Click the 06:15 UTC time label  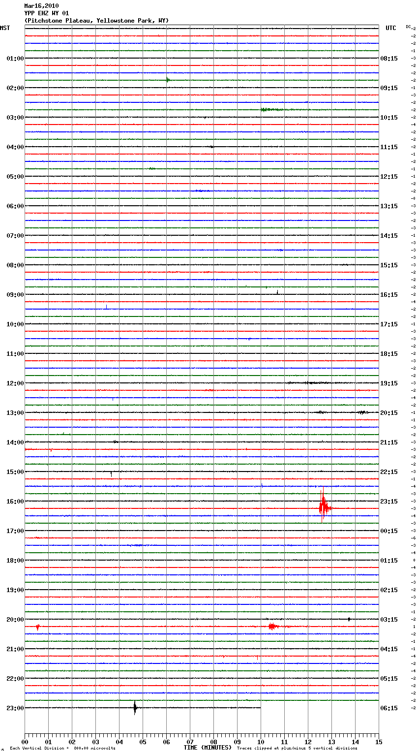[389, 708]
